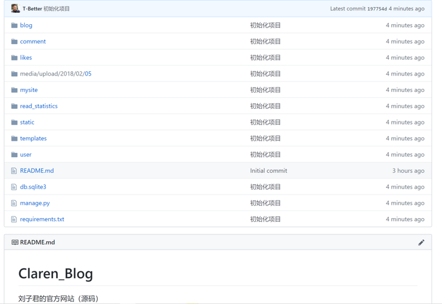Open the requirements.txt file

click(x=42, y=219)
